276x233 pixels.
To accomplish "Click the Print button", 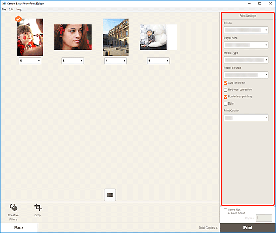I will [x=248, y=227].
